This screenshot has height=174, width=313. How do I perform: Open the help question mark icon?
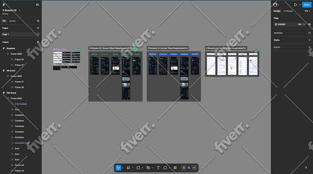306,168
